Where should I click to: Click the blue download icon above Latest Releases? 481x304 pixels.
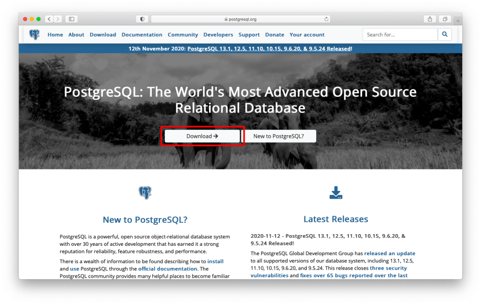point(336,193)
